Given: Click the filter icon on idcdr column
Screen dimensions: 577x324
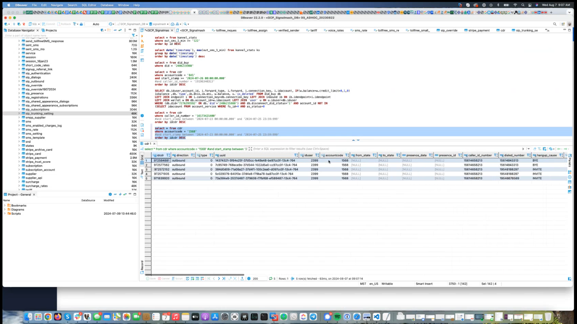Looking at the screenshot, I should 167,155.
